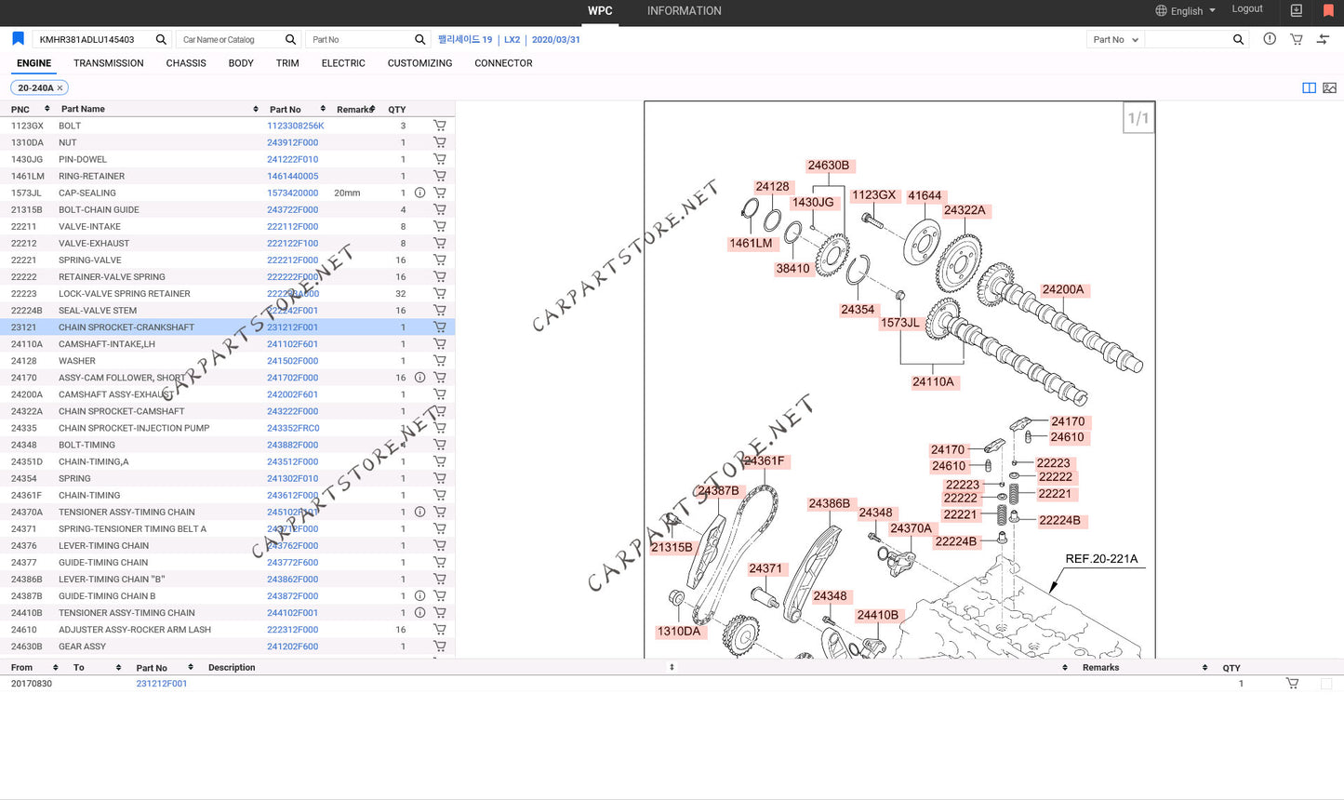Click the search magnifier in the VIN field

coord(161,39)
